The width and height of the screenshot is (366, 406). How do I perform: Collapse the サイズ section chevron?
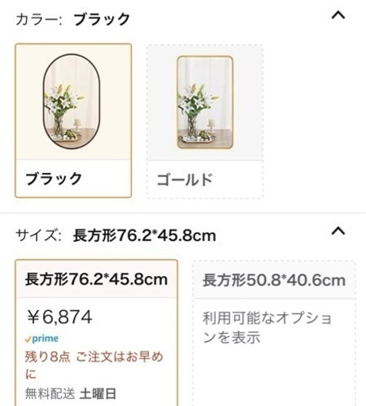pyautogui.click(x=338, y=231)
